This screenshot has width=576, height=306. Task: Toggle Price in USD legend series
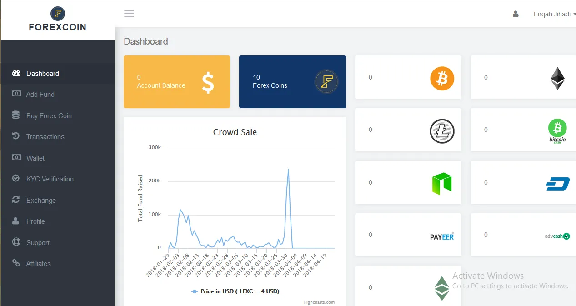(x=235, y=291)
